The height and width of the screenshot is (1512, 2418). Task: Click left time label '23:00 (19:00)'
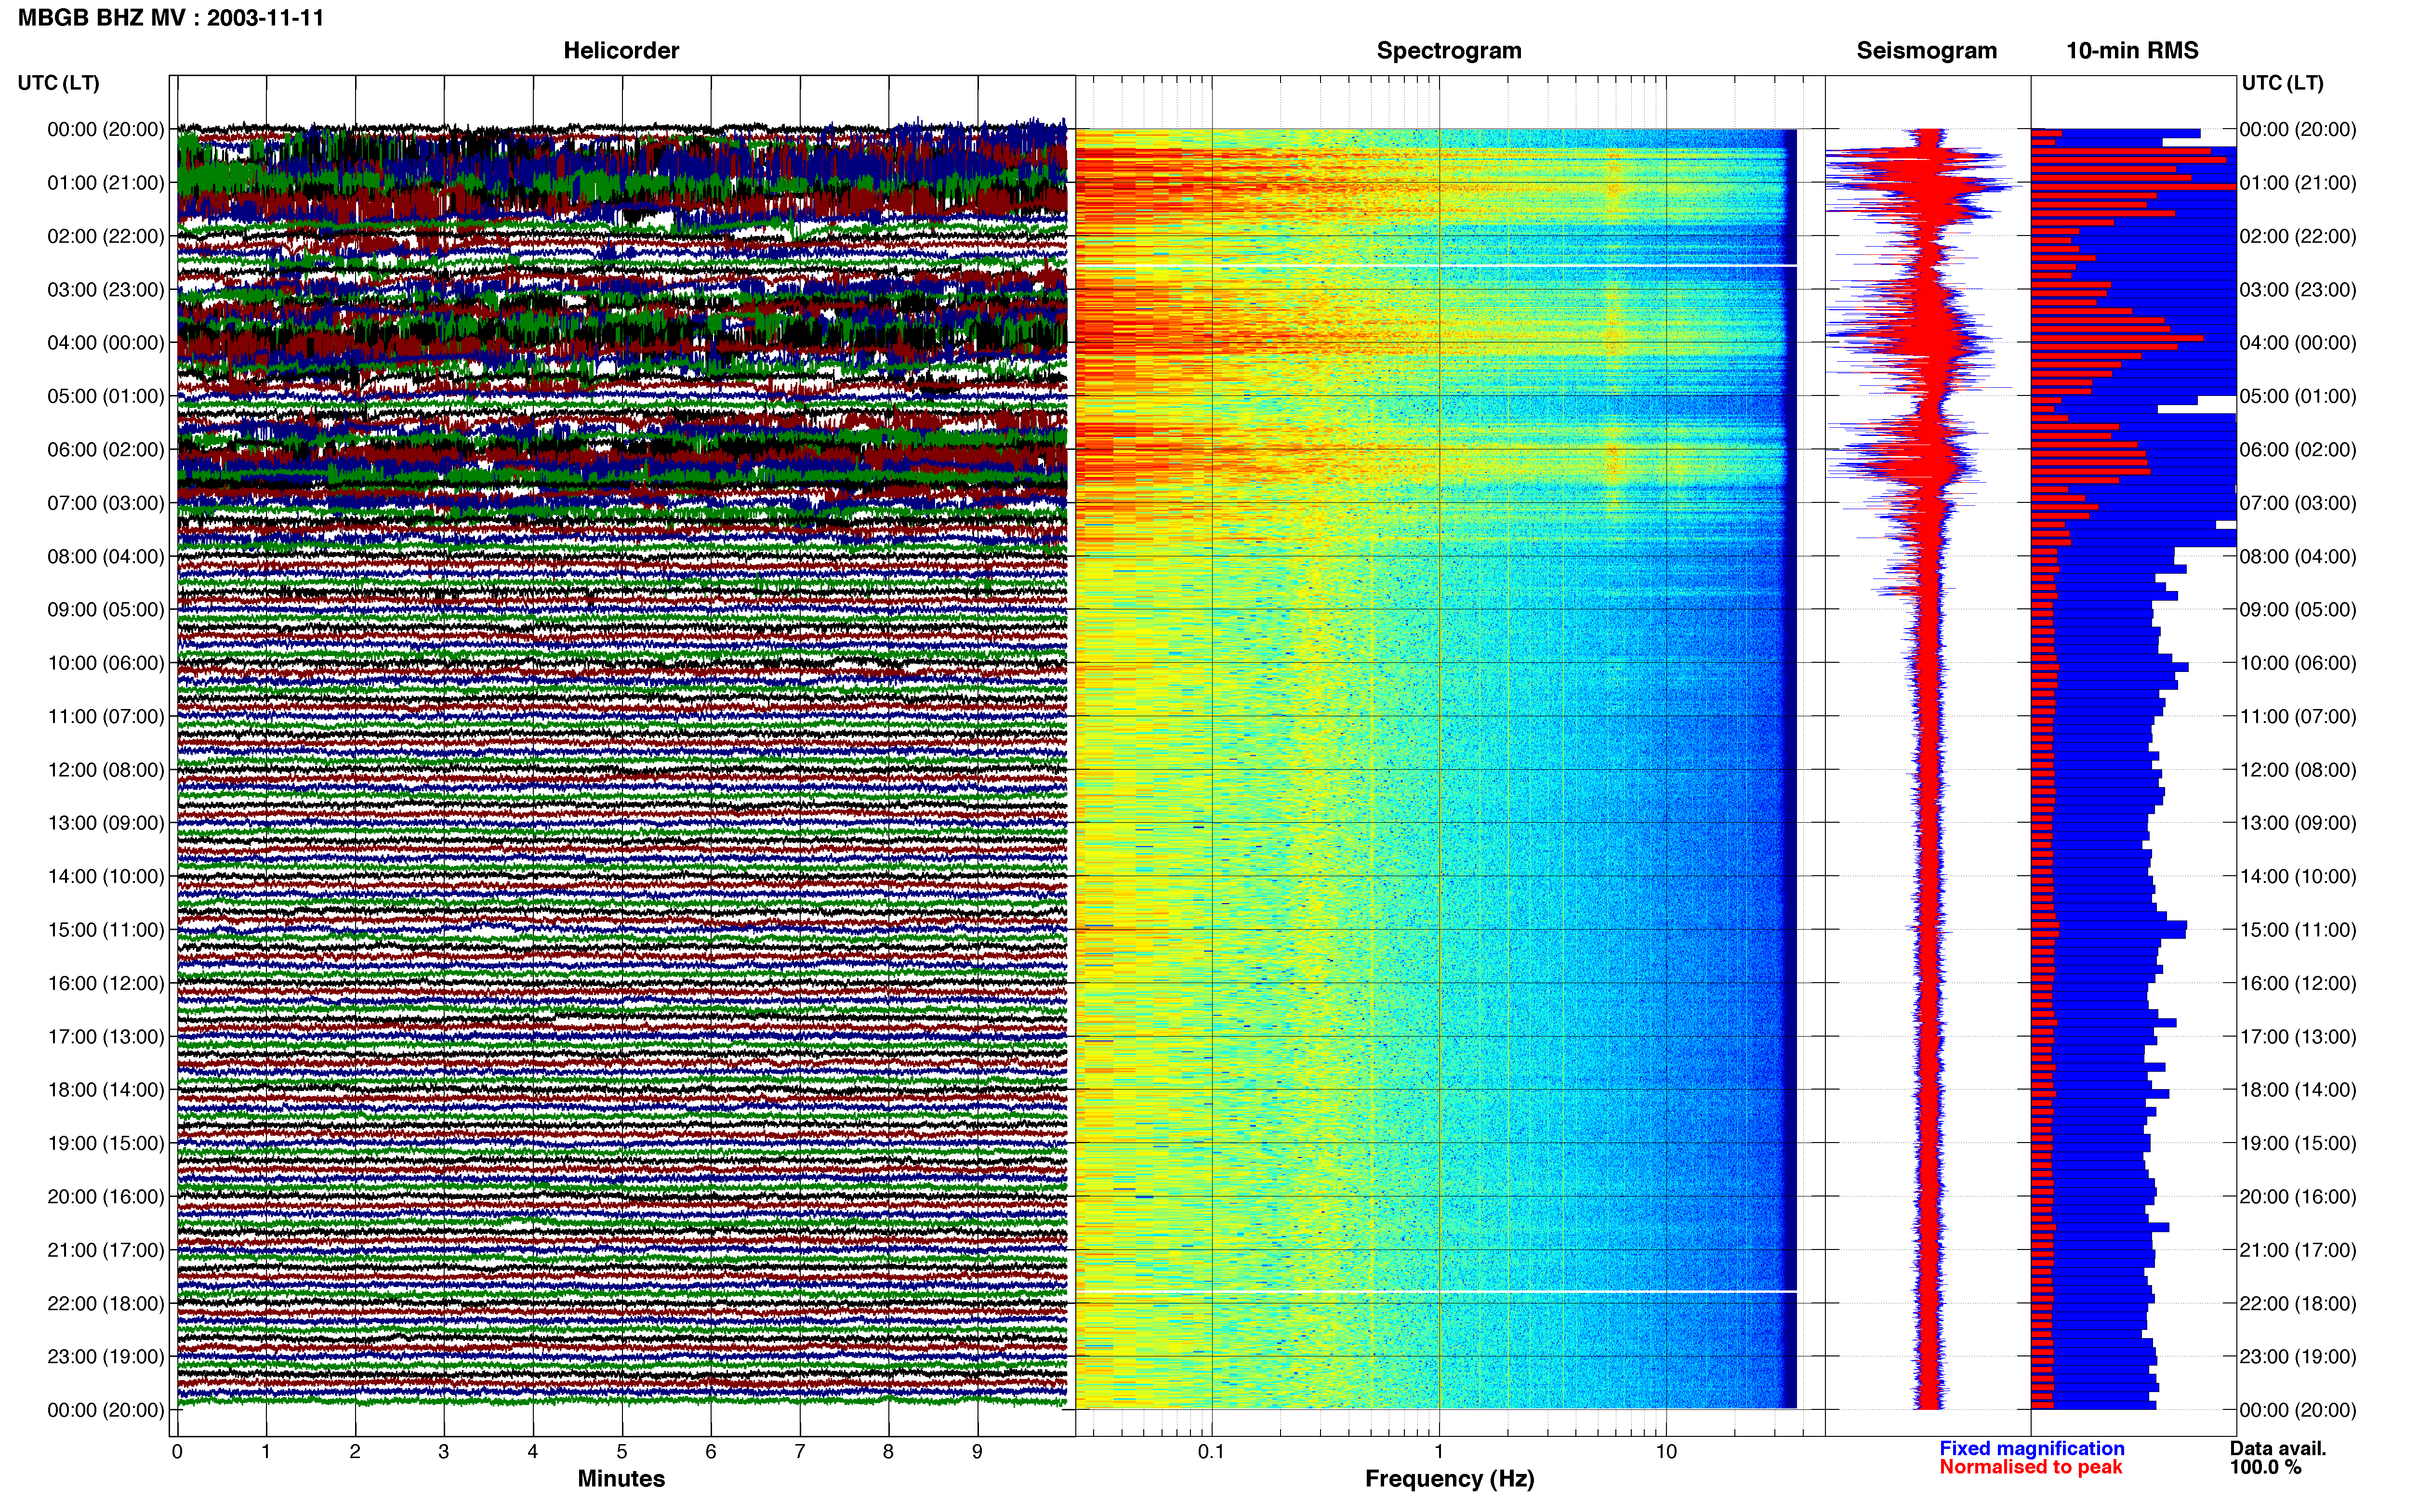pyautogui.click(x=106, y=1356)
